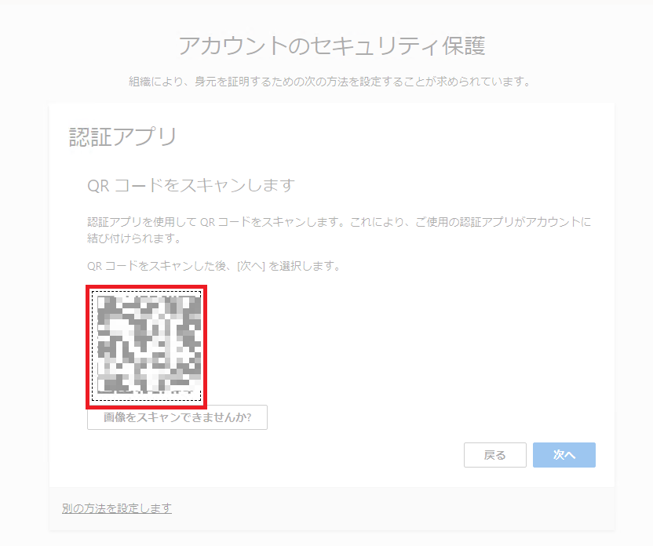This screenshot has width=653, height=546.
Task: Open the 画像をスキャンできませんか? option
Action: (x=177, y=417)
